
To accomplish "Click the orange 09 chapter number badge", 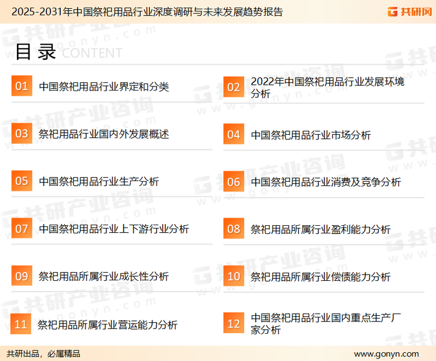I will click(22, 276).
